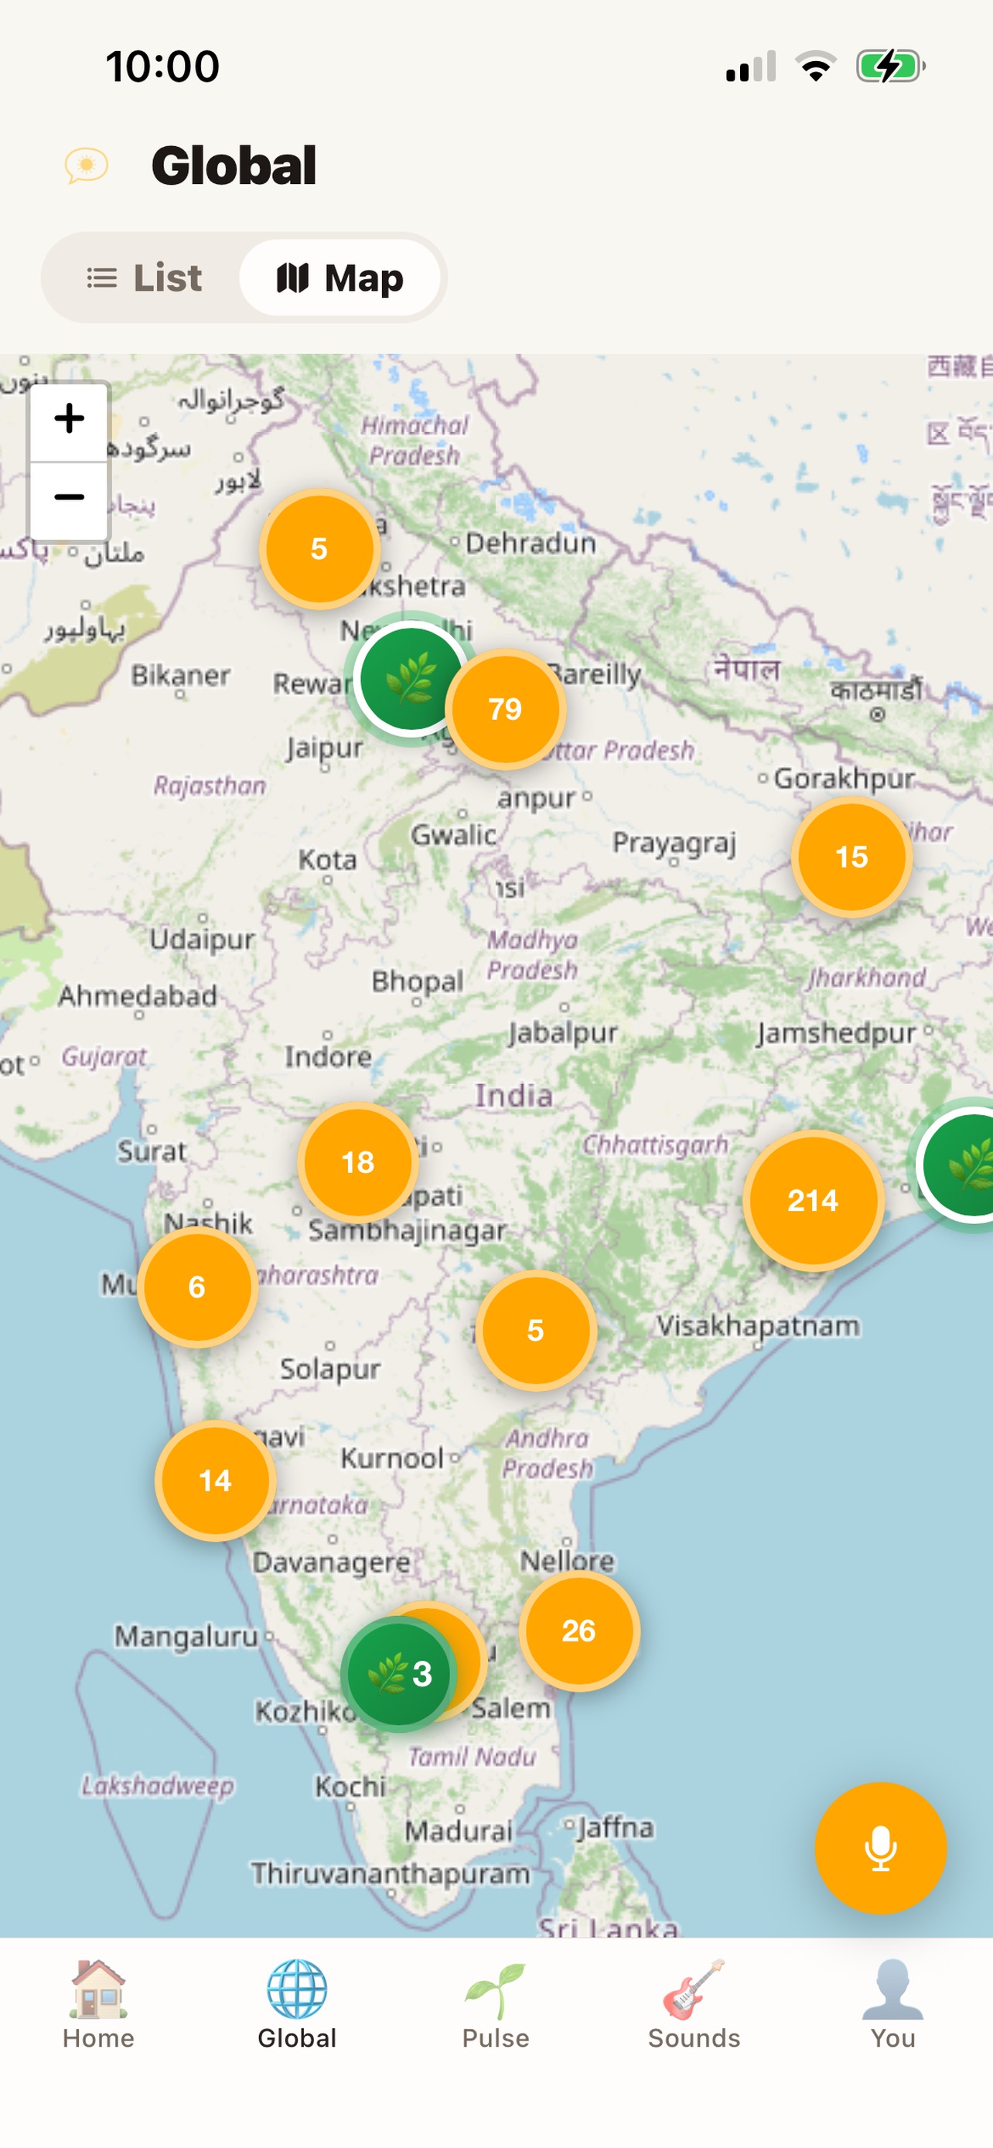The image size is (993, 2148).
Task: Switch to List view
Action: click(145, 278)
